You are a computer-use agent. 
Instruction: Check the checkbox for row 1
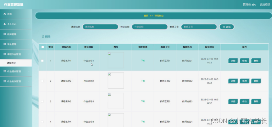42,61
